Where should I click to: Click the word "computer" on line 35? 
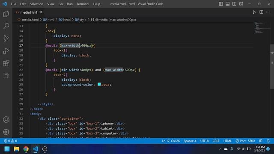coord(109,133)
